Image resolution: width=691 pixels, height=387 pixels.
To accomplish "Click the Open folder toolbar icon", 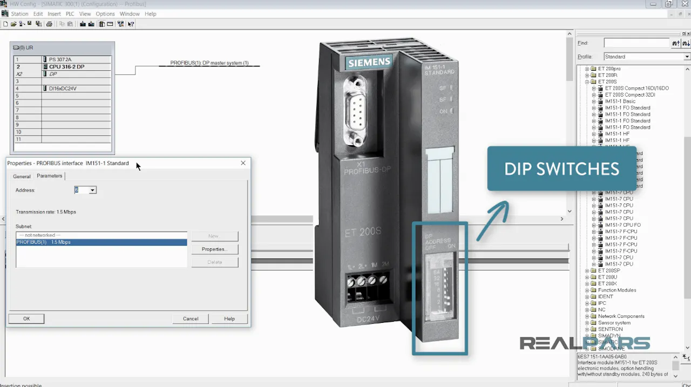I will [x=13, y=24].
